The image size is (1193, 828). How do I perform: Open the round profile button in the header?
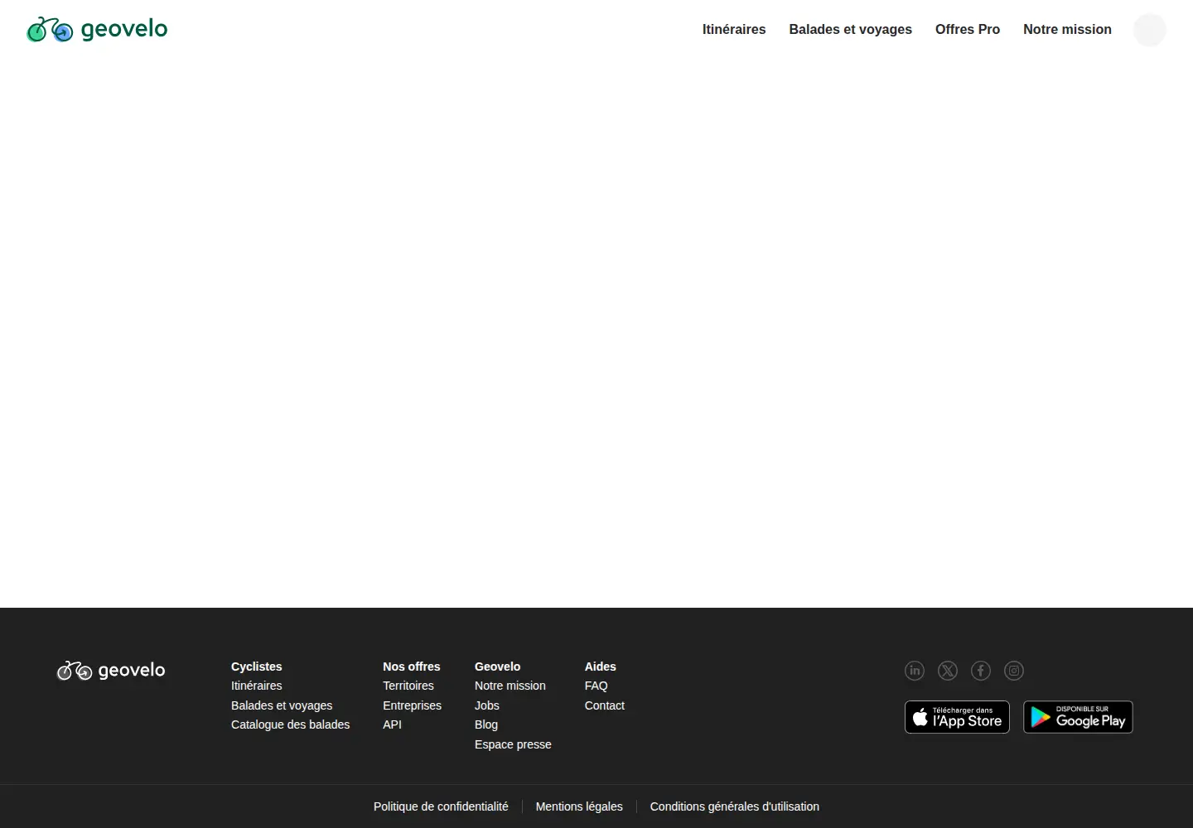[1149, 30]
